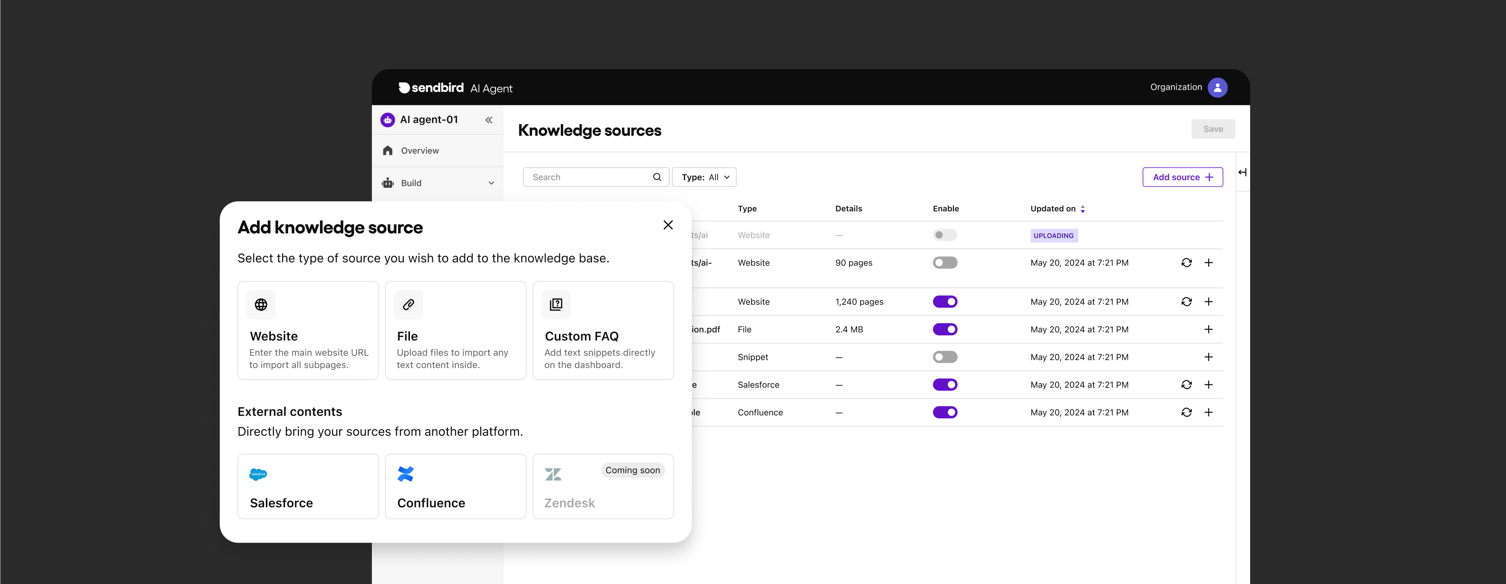Enable the 90 pages website source
This screenshot has height=584, width=1506.
pos(945,263)
